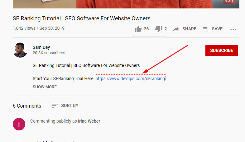Click the thumbs-up like icon
This screenshot has height=142, width=245.
click(x=138, y=29)
